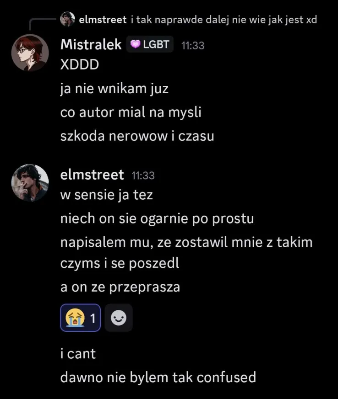This screenshot has width=338, height=399.
Task: Click the message 'co autor mial na mysli'
Action: (131, 112)
